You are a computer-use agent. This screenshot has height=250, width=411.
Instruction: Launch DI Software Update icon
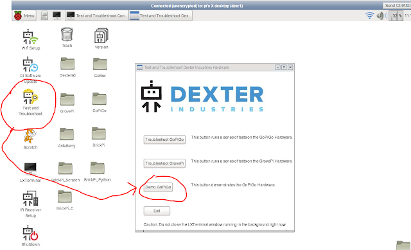coord(30,70)
